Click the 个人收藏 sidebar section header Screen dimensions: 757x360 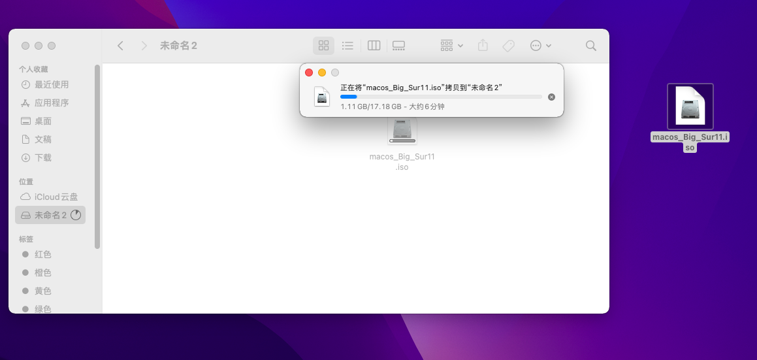click(x=33, y=69)
